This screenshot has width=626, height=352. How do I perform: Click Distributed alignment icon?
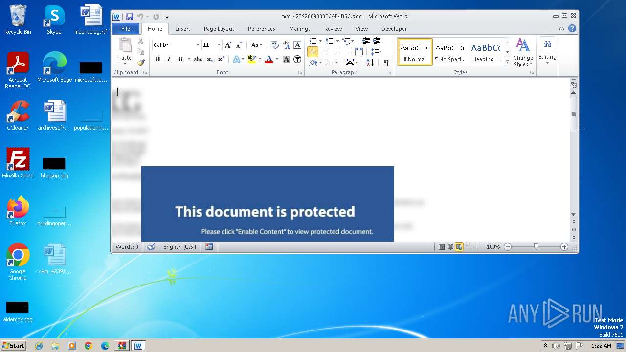pyautogui.click(x=359, y=51)
